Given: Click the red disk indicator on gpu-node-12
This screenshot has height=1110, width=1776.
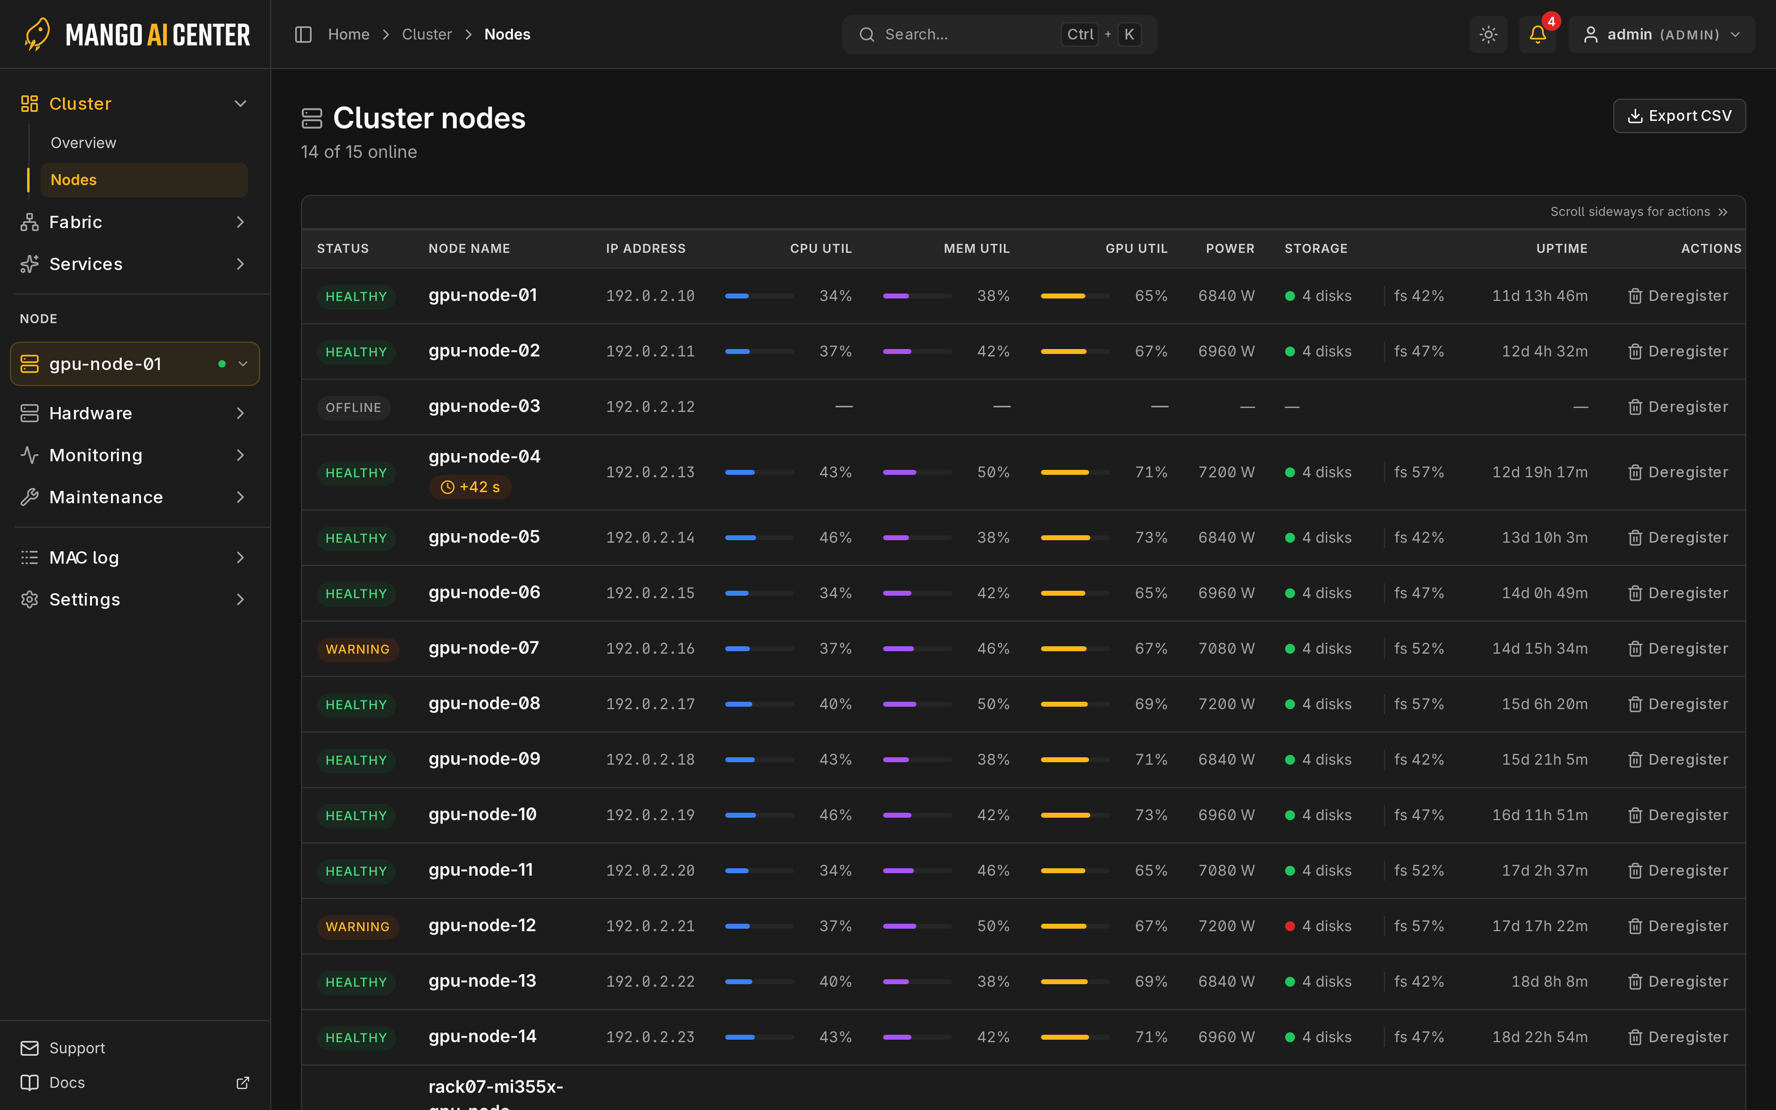Looking at the screenshot, I should [x=1289, y=926].
